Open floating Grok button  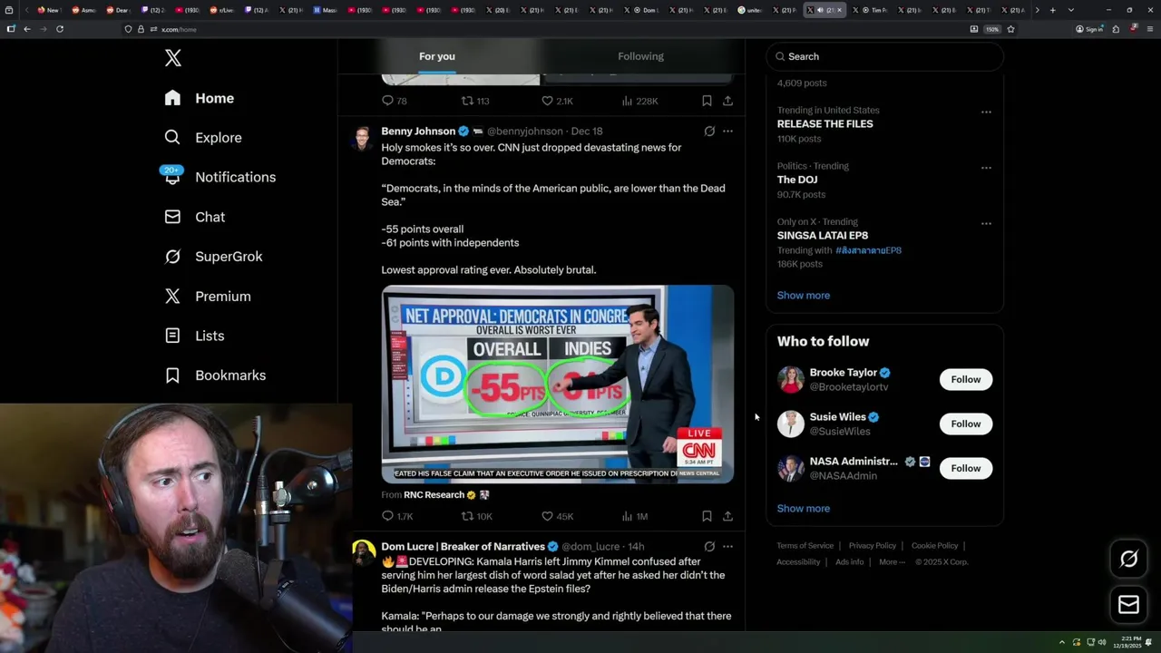pos(1128,560)
